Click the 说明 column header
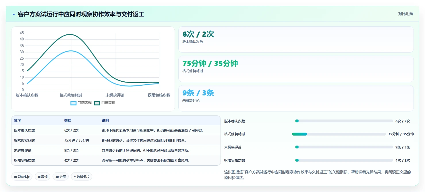Image resolution: width=425 pixels, height=192 pixels. [x=105, y=121]
